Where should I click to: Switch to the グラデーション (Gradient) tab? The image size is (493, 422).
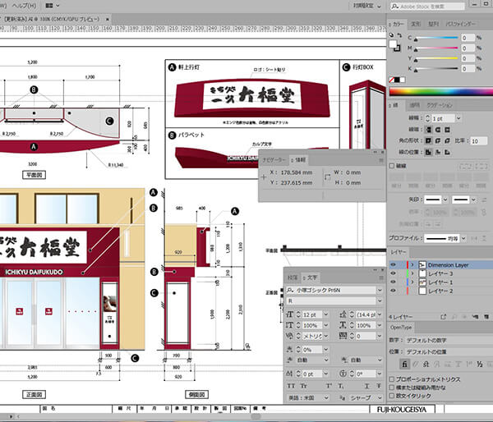click(440, 105)
